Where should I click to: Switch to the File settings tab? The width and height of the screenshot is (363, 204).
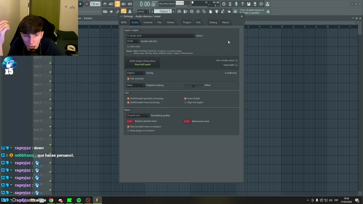coord(159,22)
